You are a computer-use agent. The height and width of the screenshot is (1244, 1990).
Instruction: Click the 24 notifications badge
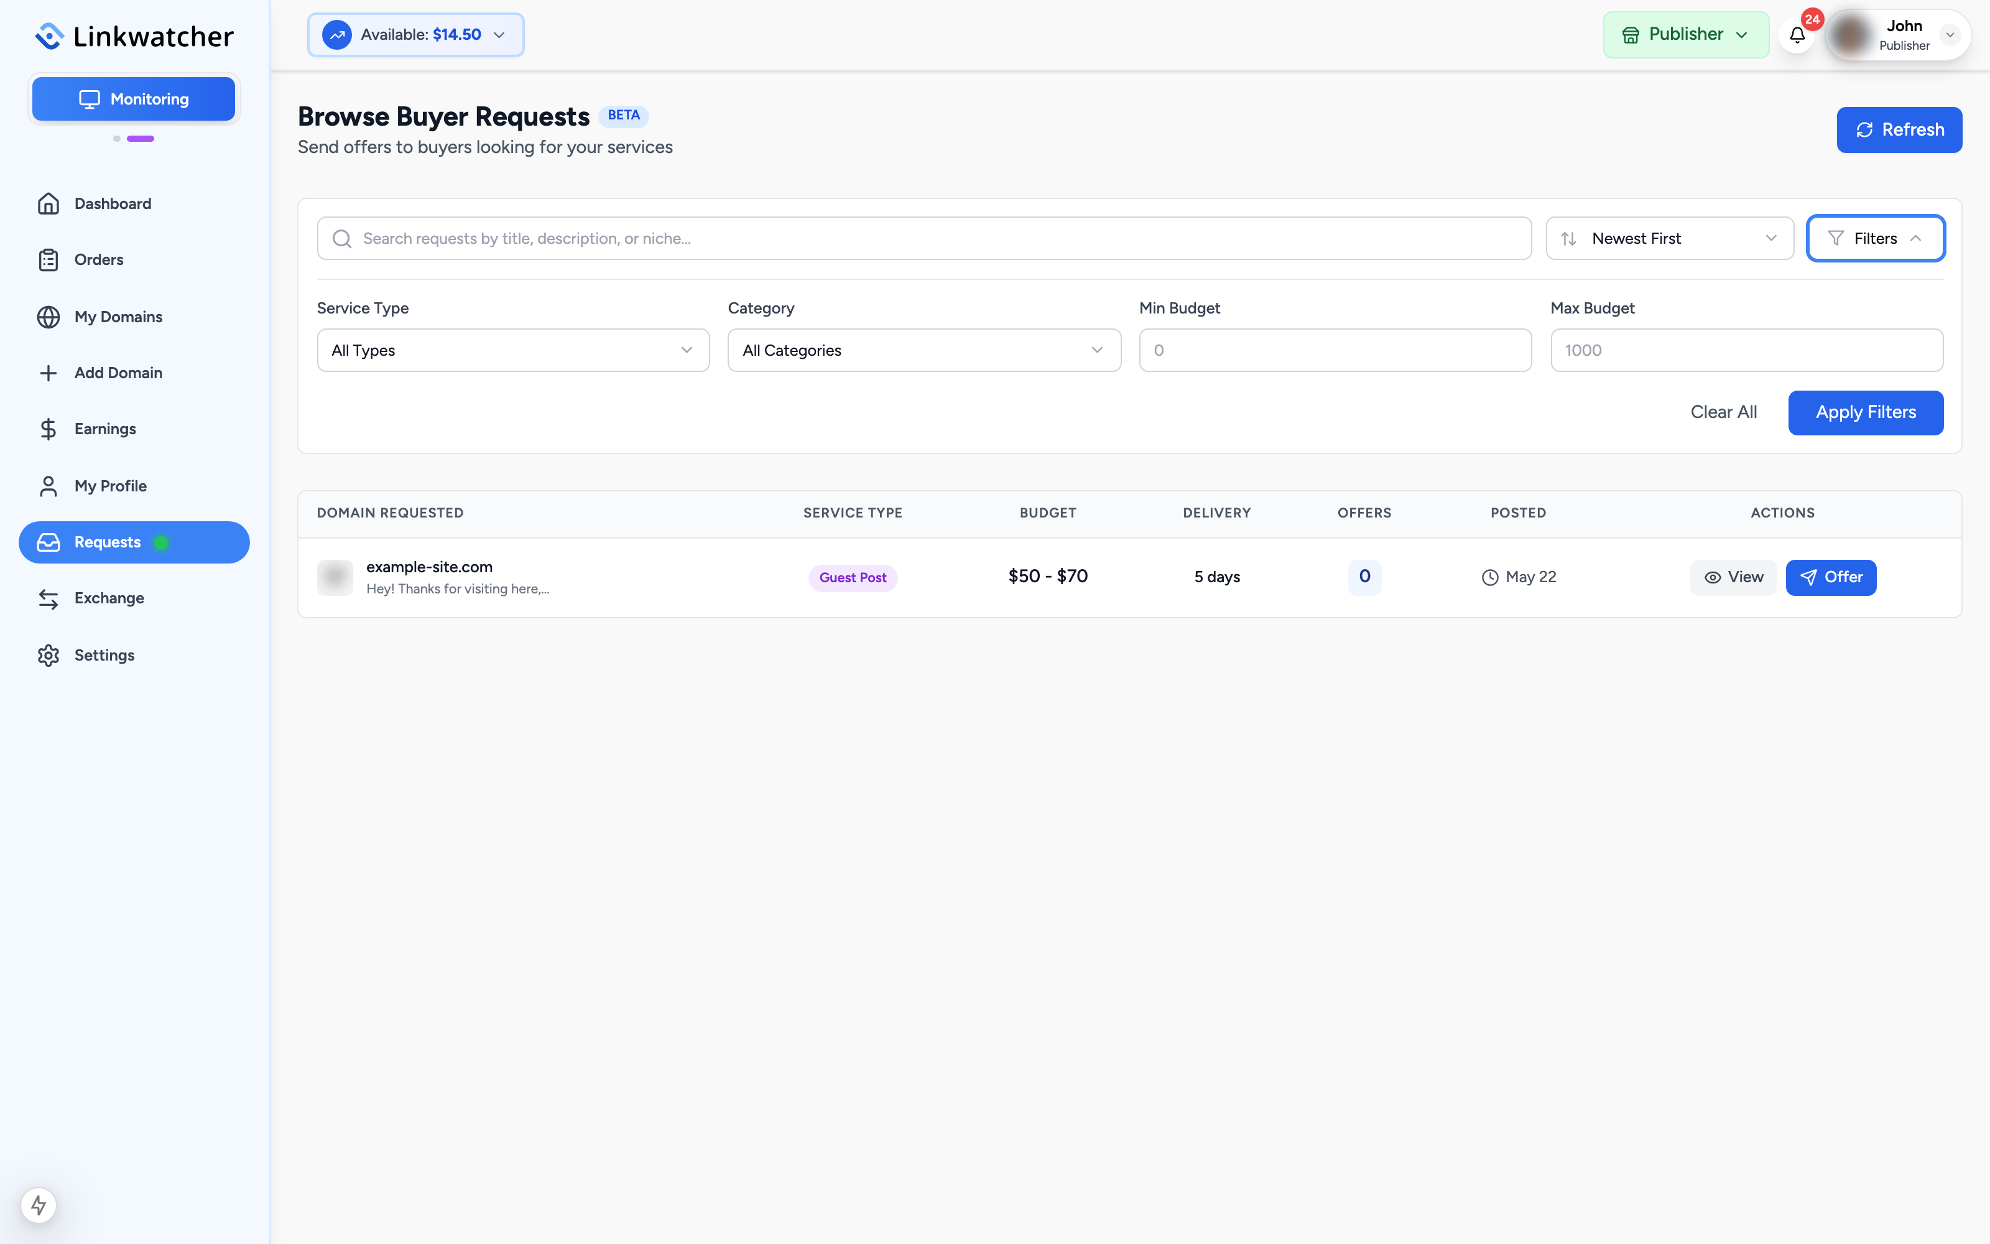pyautogui.click(x=1812, y=19)
